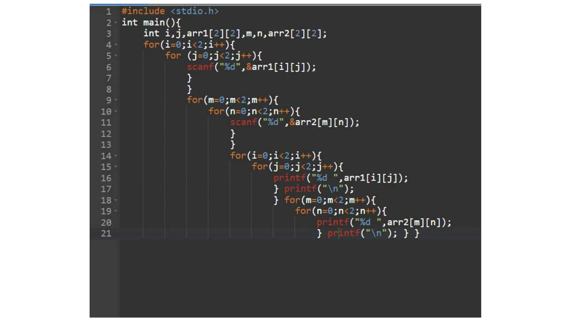
Task: Fold the code block at line 19
Action: (x=116, y=211)
